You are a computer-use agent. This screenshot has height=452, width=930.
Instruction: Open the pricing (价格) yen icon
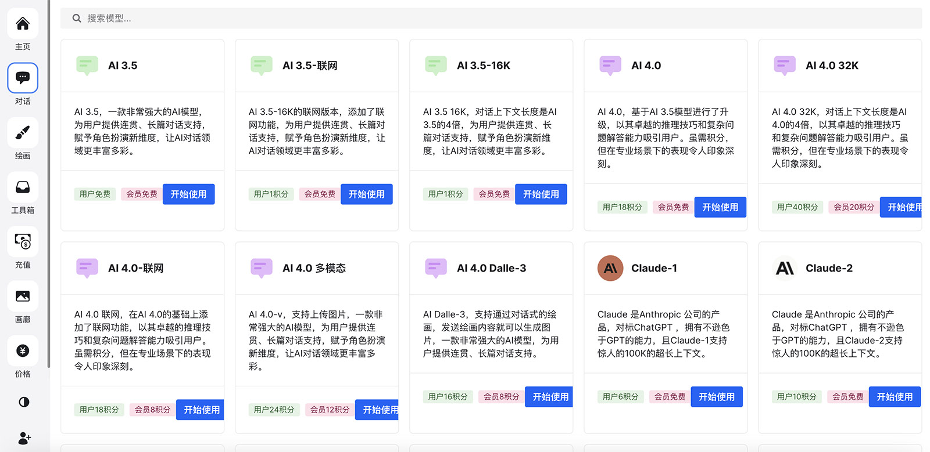tap(23, 350)
